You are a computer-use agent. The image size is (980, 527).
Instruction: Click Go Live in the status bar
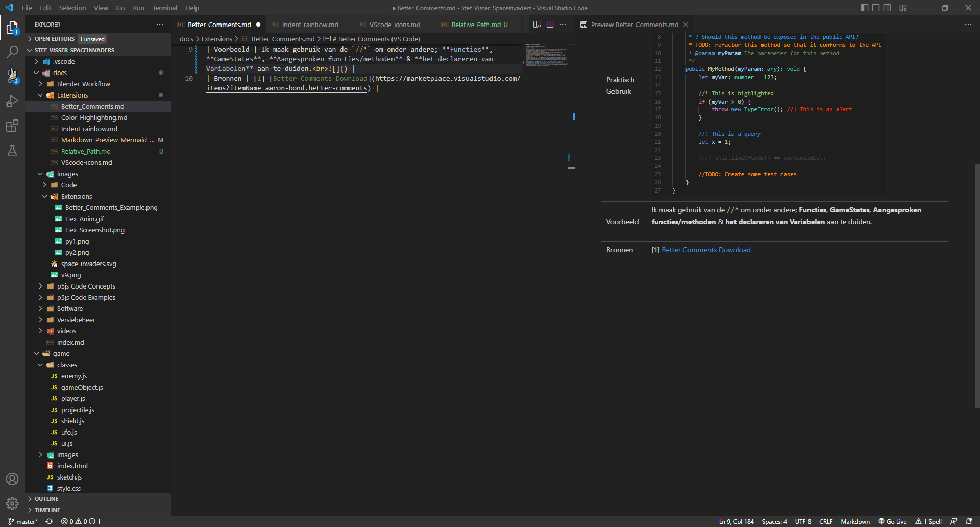[x=893, y=521]
